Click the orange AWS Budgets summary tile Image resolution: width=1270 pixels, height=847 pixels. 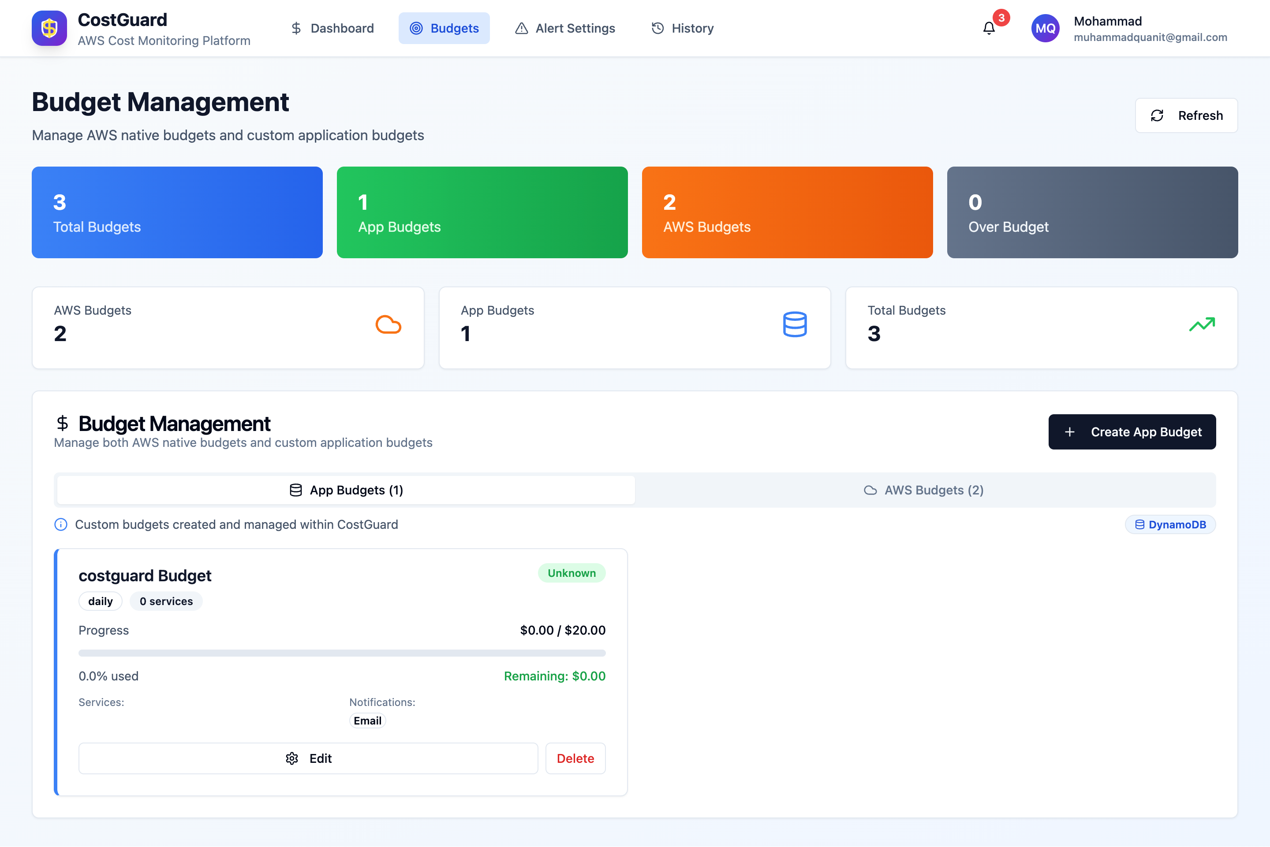pyautogui.click(x=787, y=212)
